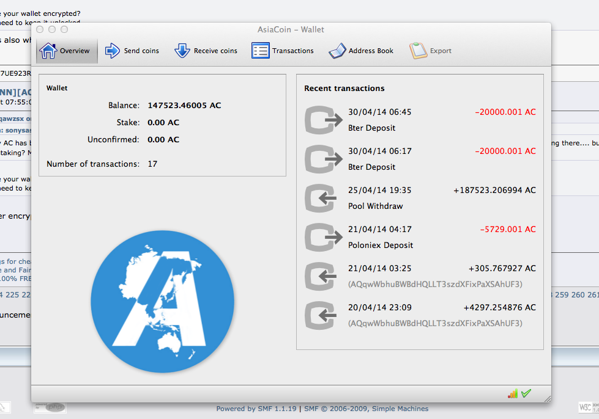Close the AsiaCoin Wallet window
599x419 pixels.
[x=40, y=29]
